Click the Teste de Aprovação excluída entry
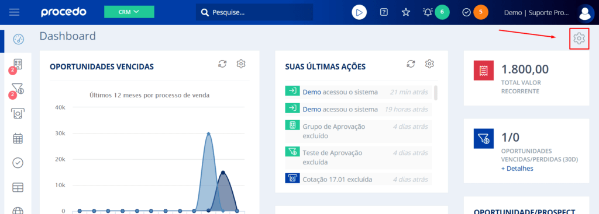The width and height of the screenshot is (599, 214). click(359, 157)
